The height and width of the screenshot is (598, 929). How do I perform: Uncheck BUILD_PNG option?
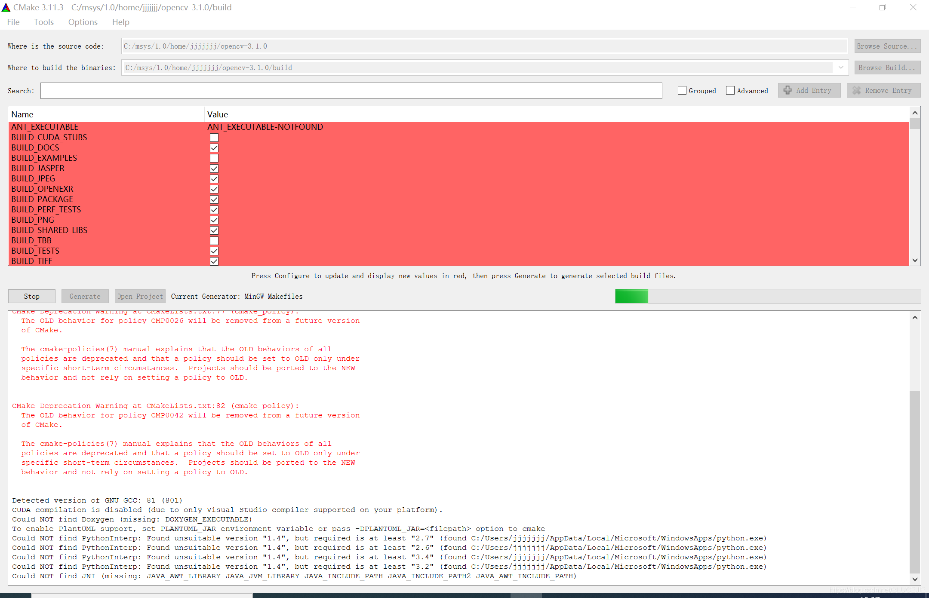pyautogui.click(x=214, y=220)
